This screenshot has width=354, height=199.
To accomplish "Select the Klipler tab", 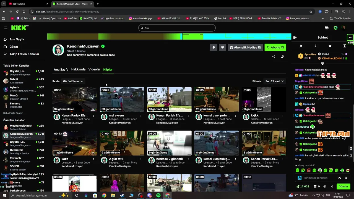I will coord(108,70).
